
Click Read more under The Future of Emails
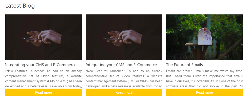click(x=204, y=92)
